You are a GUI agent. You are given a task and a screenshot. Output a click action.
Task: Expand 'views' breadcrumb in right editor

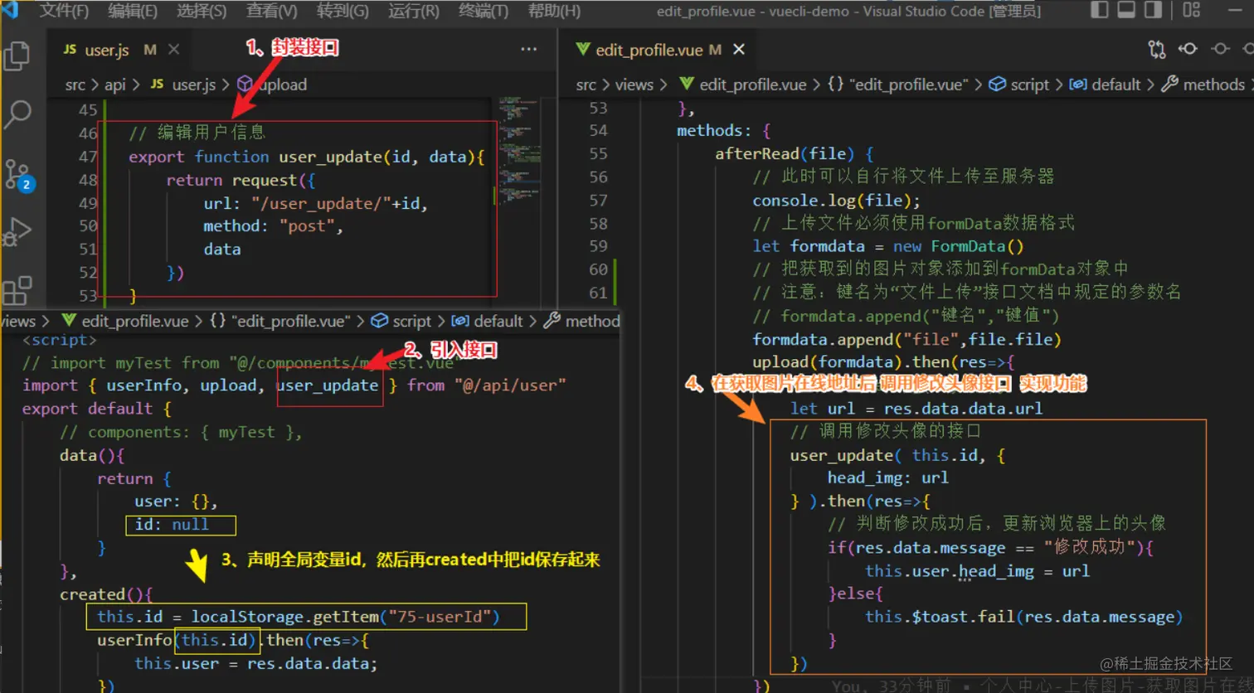(x=634, y=85)
